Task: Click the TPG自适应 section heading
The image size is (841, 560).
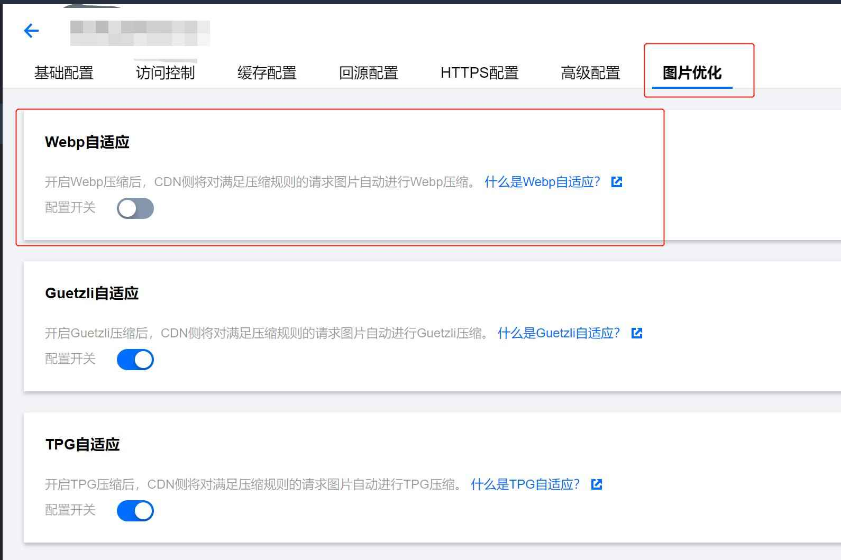Action: (83, 445)
